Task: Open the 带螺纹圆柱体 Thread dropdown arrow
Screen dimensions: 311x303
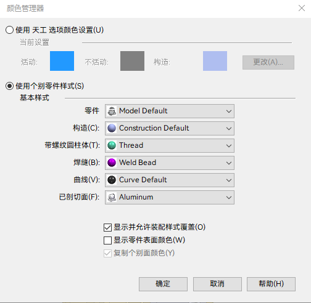Action: point(229,146)
